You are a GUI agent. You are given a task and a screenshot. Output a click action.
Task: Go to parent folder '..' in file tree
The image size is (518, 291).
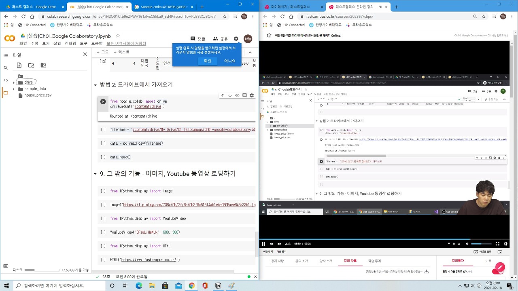coord(25,76)
